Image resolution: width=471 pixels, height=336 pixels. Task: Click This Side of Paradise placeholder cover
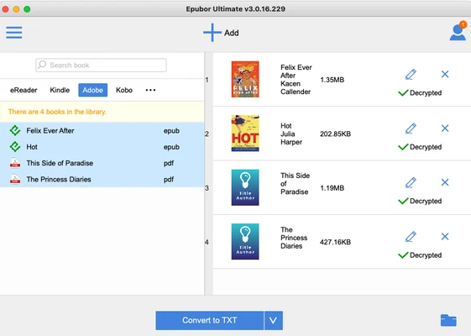click(245, 187)
